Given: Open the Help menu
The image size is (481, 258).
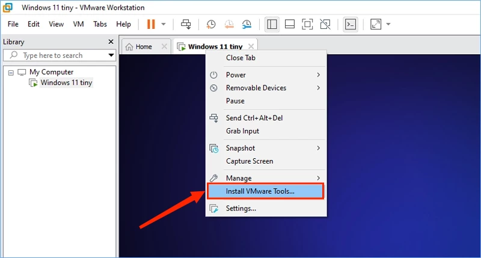Looking at the screenshot, I should click(x=123, y=24).
